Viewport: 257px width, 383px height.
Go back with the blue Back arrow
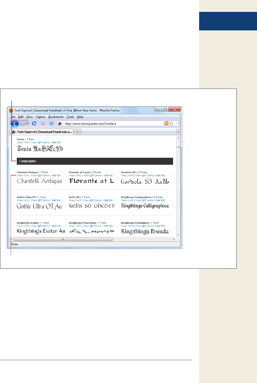click(15, 123)
